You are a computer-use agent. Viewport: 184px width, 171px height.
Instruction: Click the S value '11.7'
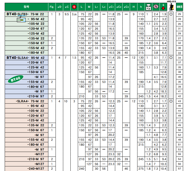[163, 63]
